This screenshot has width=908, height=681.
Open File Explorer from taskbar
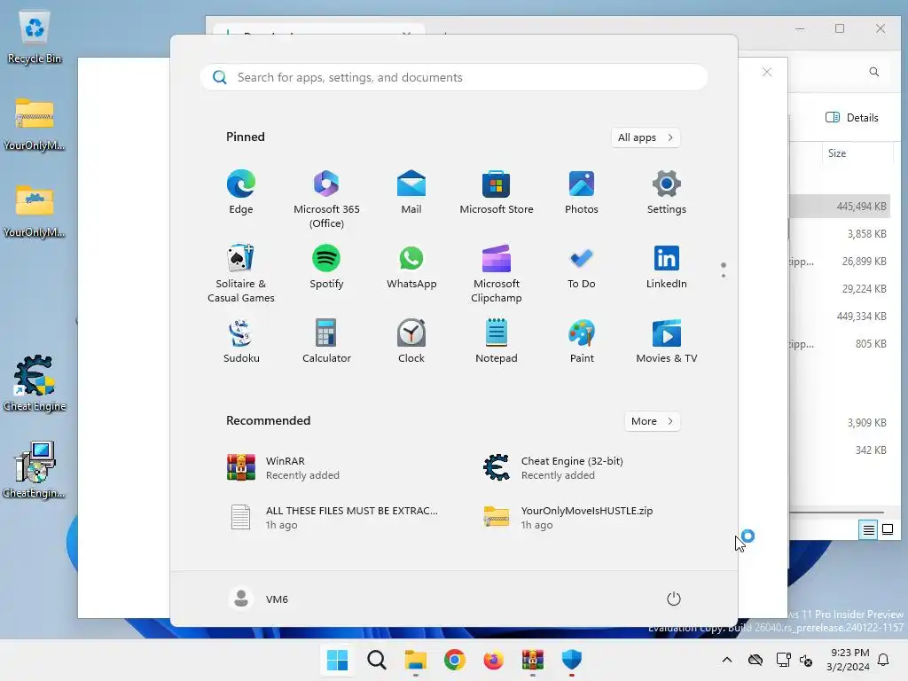[415, 660]
